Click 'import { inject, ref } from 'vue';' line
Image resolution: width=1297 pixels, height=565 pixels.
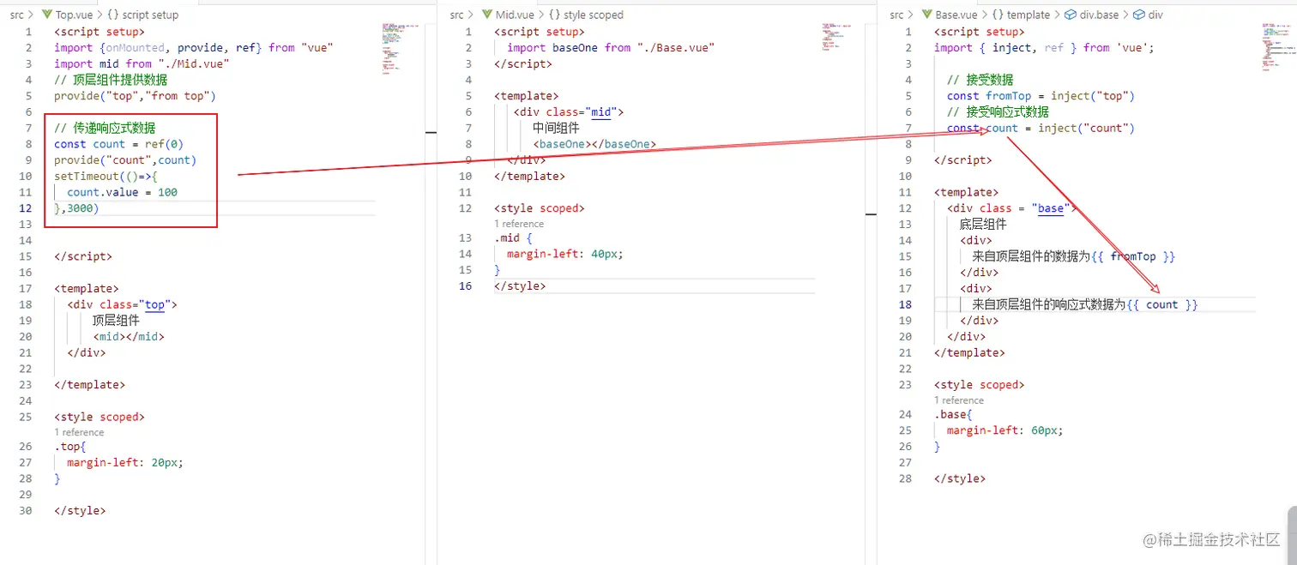(x=1044, y=48)
